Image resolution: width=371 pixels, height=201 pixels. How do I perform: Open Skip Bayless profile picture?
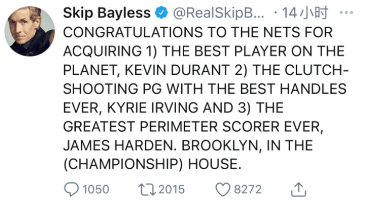[x=30, y=31]
